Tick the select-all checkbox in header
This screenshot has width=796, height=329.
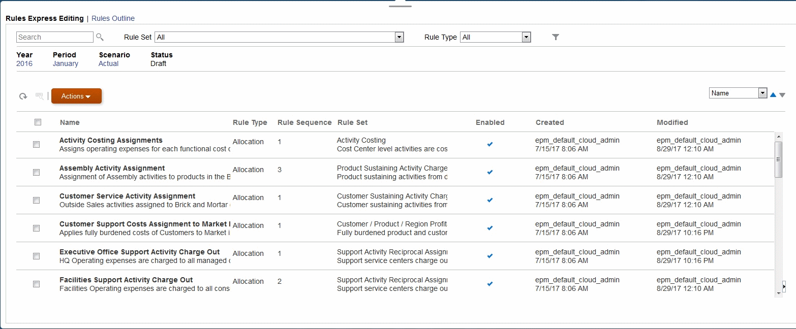tap(38, 122)
